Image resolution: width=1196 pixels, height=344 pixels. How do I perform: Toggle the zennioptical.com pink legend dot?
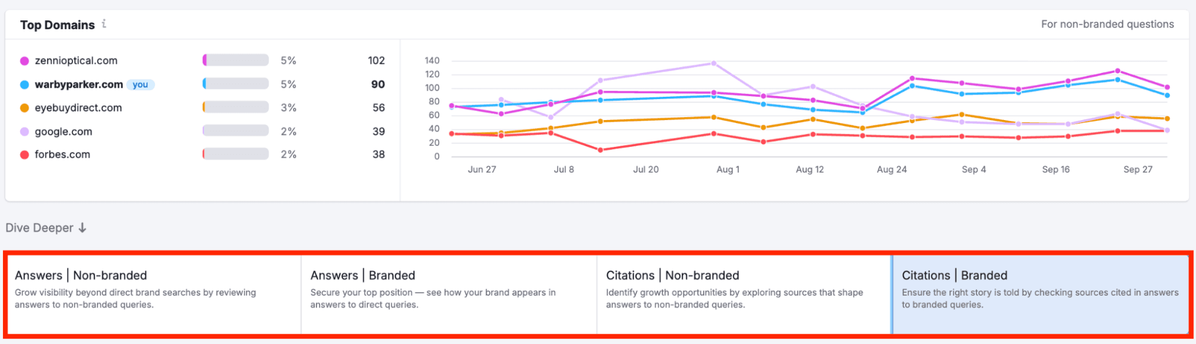pyautogui.click(x=25, y=61)
